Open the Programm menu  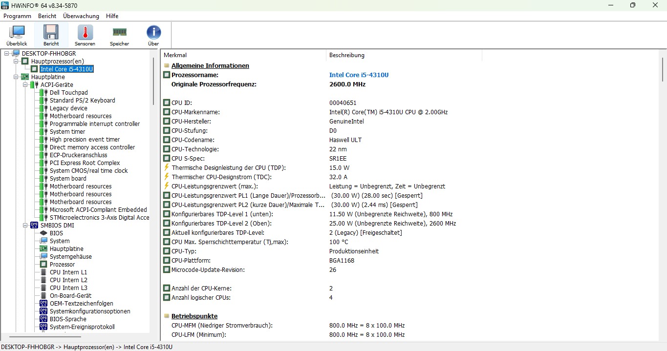pos(17,16)
